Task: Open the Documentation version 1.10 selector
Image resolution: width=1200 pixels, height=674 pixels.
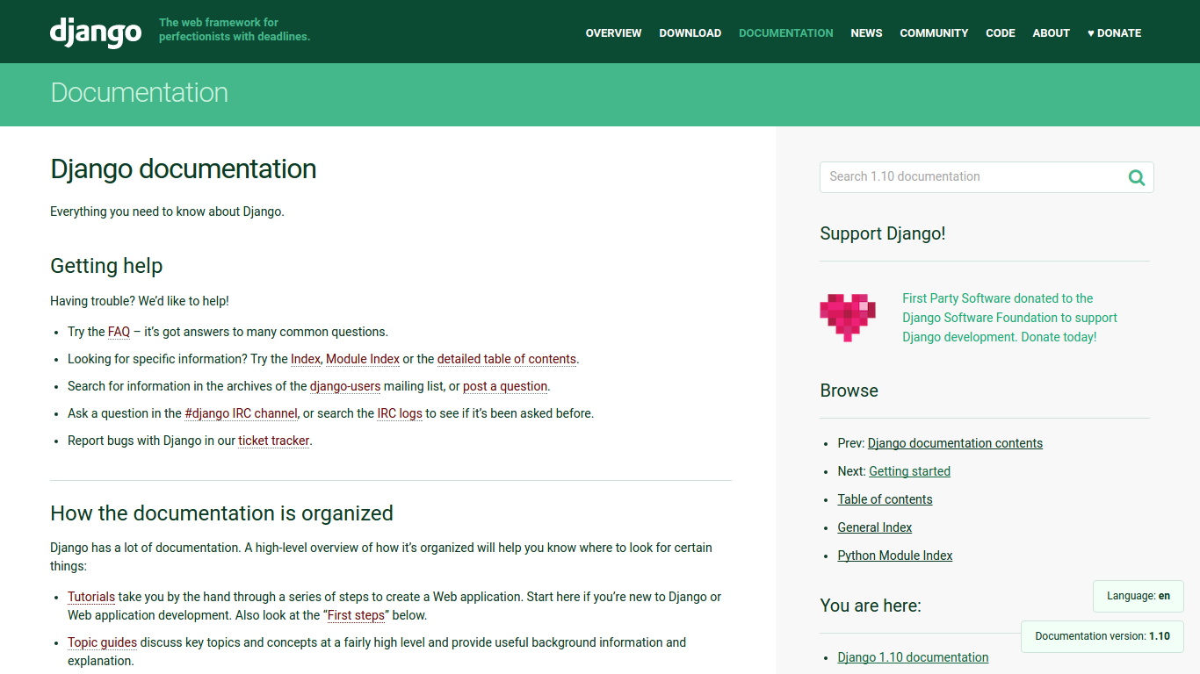Action: 1102,636
